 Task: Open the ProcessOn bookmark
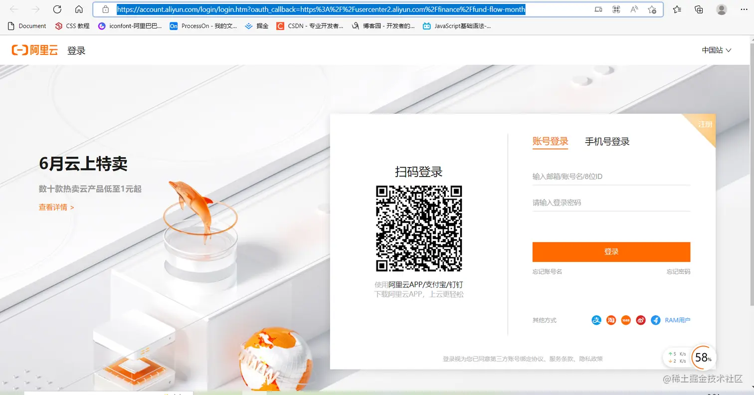(x=203, y=26)
